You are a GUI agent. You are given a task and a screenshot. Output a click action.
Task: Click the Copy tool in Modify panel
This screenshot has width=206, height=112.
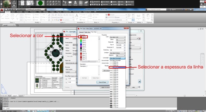click(28, 17)
